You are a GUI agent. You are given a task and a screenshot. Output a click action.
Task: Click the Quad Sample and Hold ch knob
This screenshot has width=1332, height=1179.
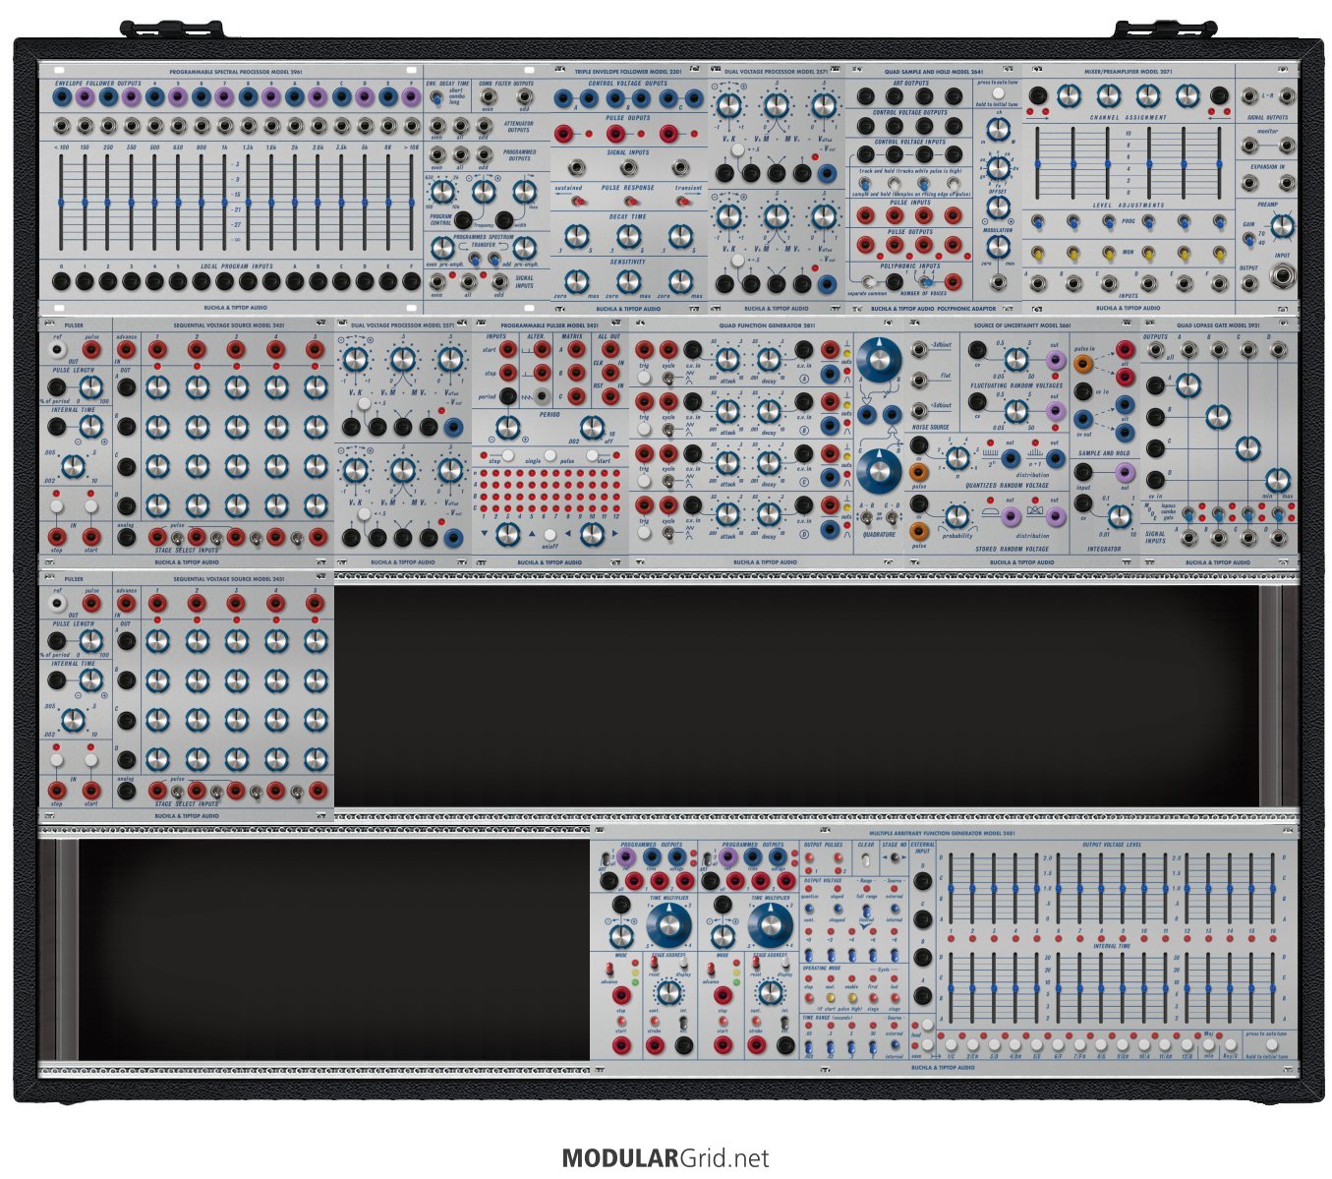click(x=999, y=129)
